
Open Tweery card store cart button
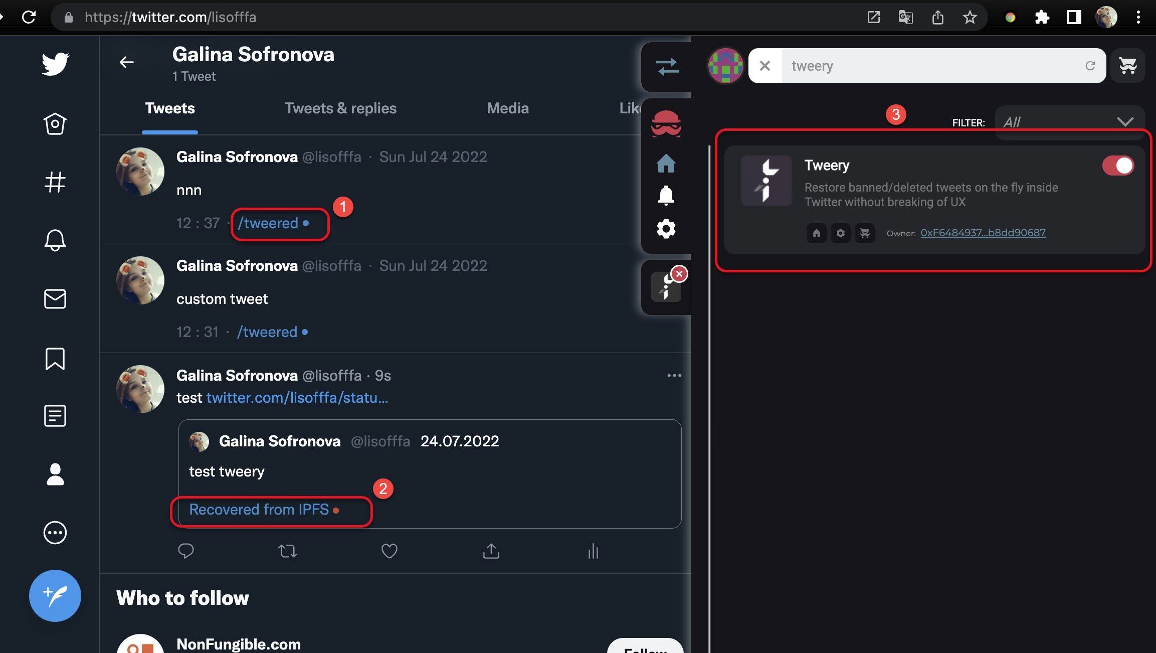865,233
